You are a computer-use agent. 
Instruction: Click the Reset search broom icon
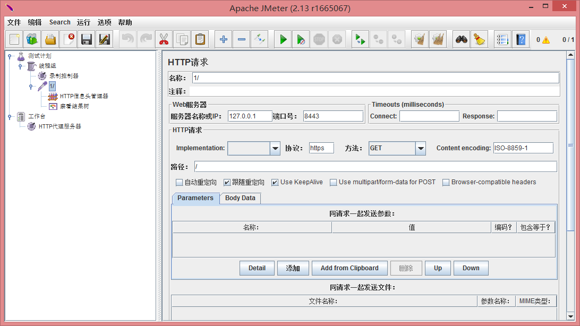pos(480,39)
